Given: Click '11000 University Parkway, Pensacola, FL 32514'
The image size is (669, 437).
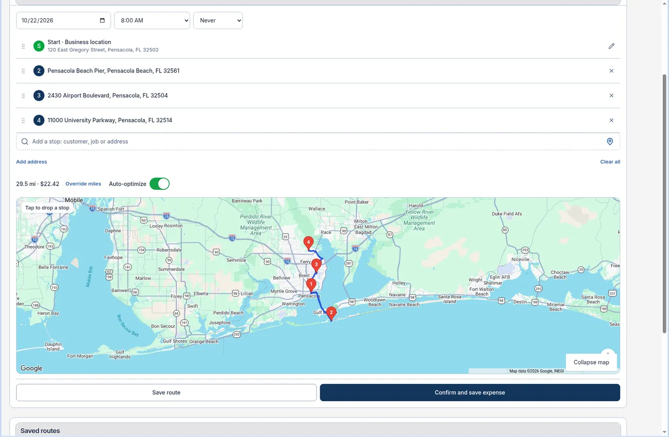Looking at the screenshot, I should pos(110,120).
